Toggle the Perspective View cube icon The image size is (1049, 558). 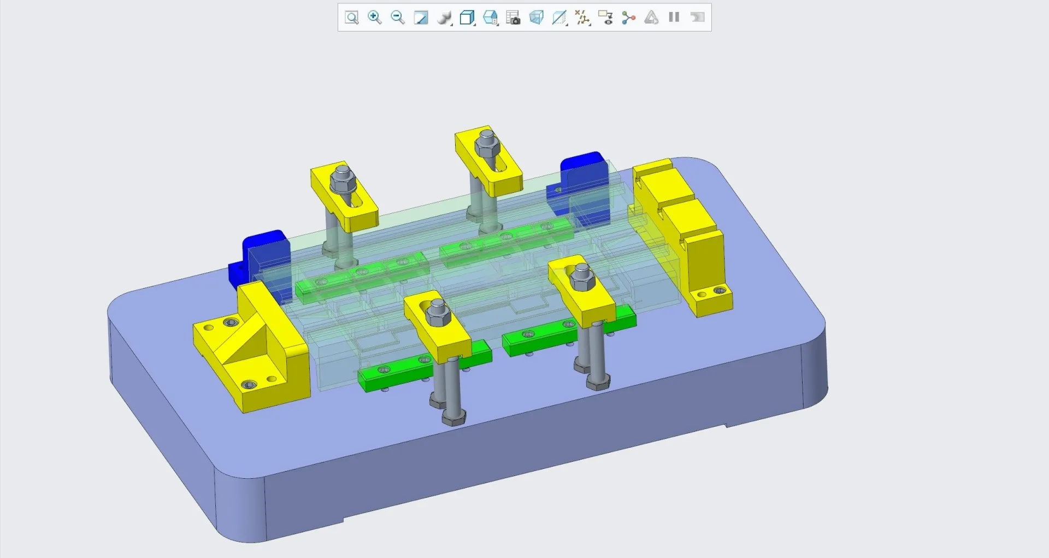pos(537,17)
